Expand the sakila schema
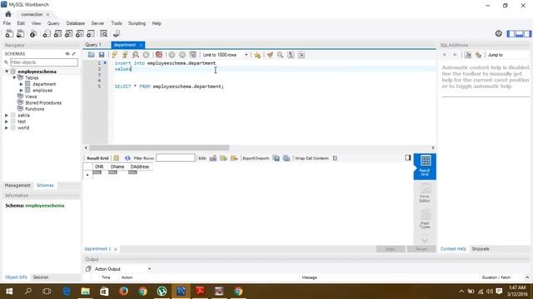 [7, 115]
